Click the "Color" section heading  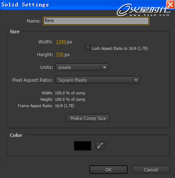16,135
